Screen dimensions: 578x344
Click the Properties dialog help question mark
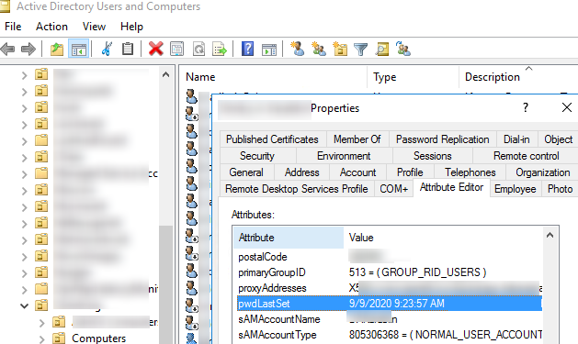point(526,107)
